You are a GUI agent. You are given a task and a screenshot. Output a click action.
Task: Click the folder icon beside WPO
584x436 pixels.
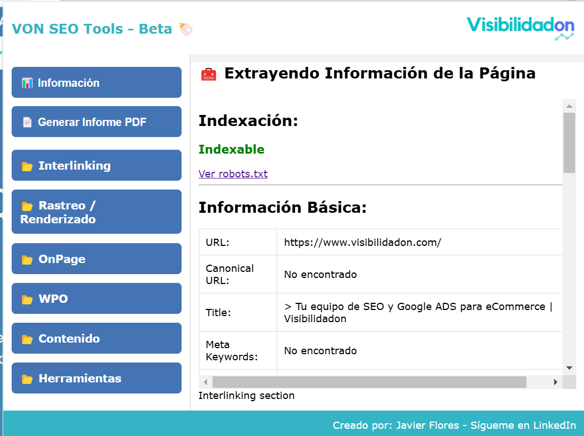[x=27, y=299]
